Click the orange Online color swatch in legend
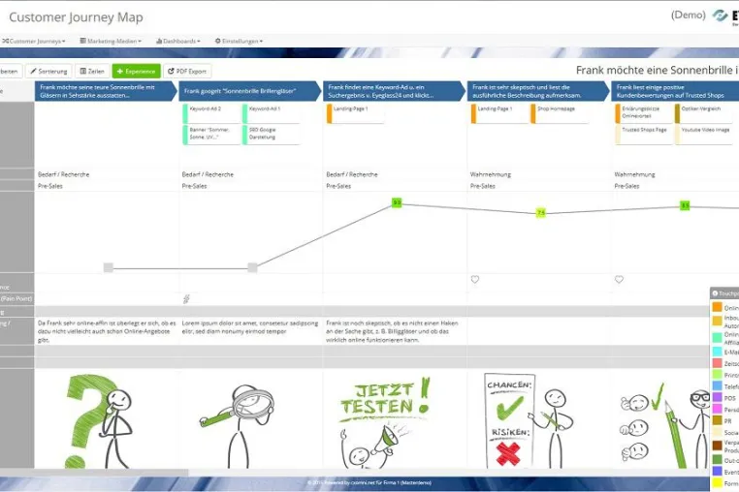The image size is (739, 492). [717, 307]
